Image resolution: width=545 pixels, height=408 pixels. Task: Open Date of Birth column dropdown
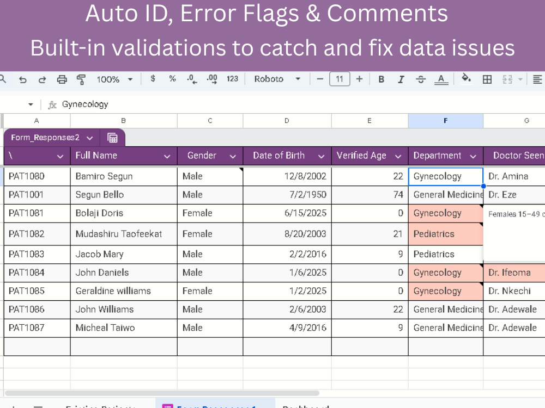[x=322, y=157]
